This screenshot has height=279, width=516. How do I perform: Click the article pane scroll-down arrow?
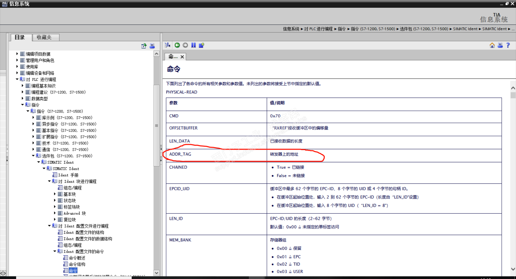pos(513,269)
